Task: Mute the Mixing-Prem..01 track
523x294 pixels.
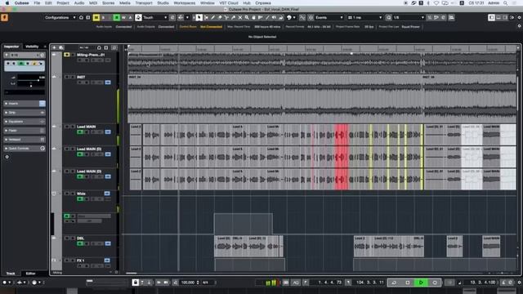Action: (x=67, y=55)
